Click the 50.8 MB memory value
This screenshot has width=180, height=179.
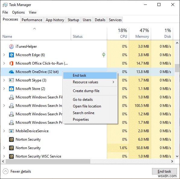(x=143, y=148)
